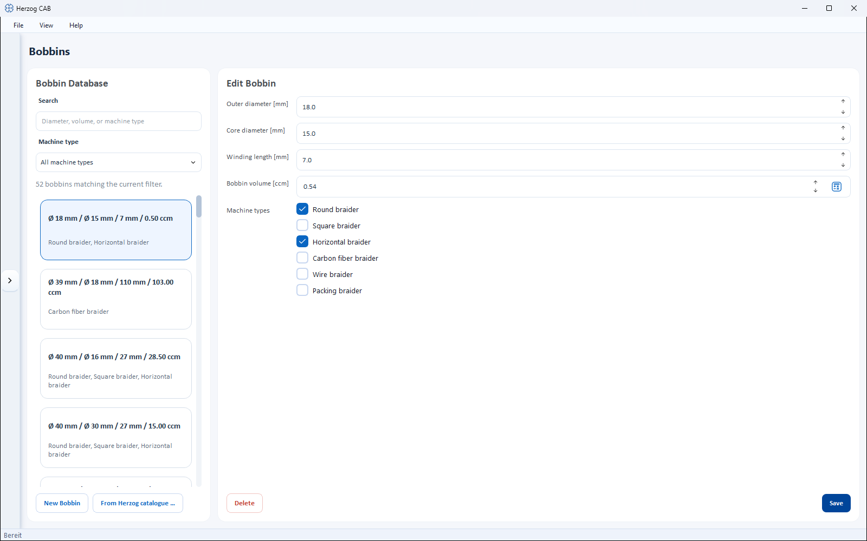Click the New Bobbin button
Viewport: 867px width, 541px height.
(x=62, y=503)
